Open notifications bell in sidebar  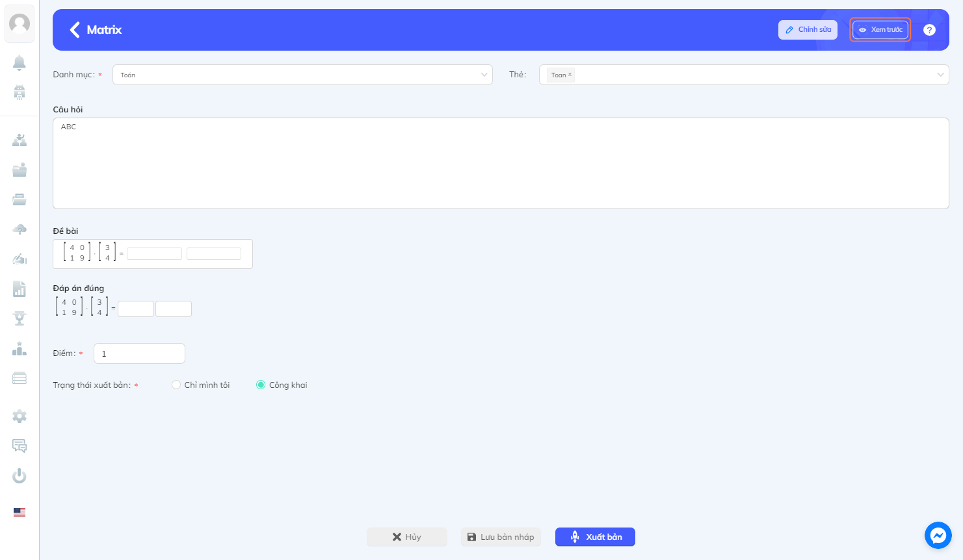tap(20, 62)
